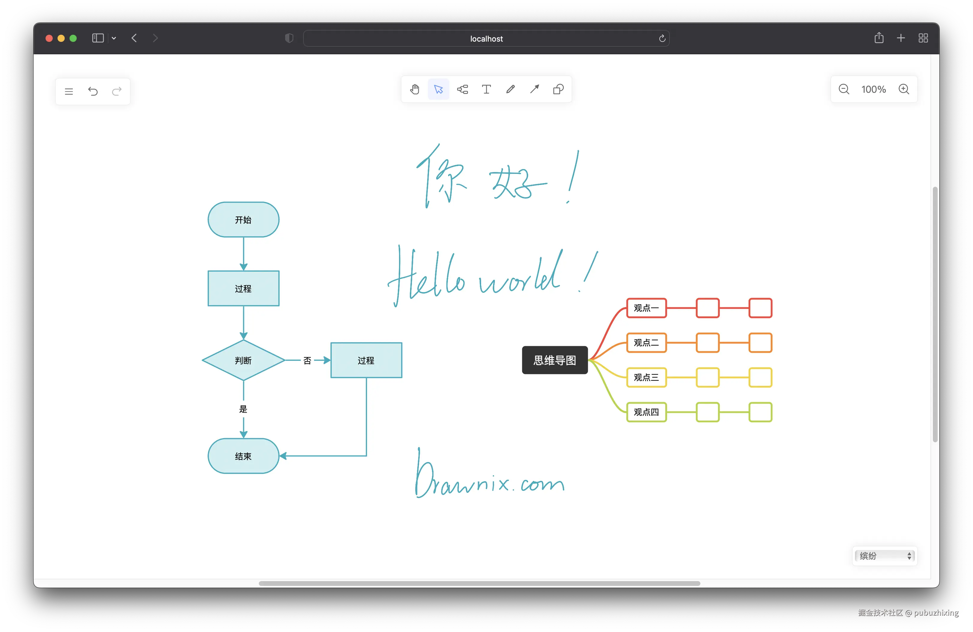
Task: Click the 100% zoom level button
Action: pyautogui.click(x=873, y=89)
